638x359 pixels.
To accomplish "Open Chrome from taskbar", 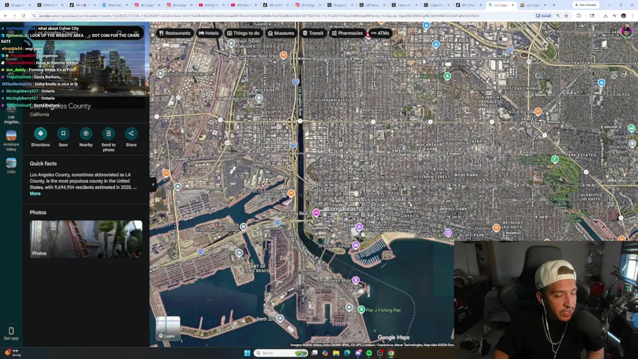I will [x=391, y=353].
